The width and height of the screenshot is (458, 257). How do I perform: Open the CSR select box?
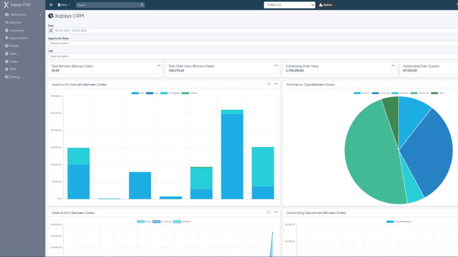pos(253,56)
